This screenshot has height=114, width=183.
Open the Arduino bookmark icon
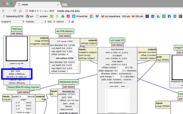tap(175, 16)
